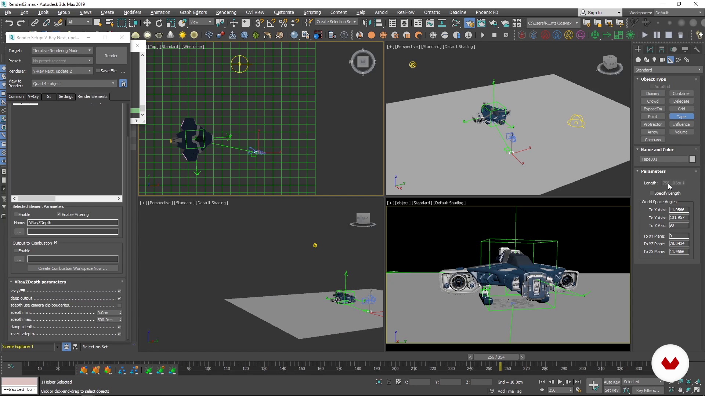
Task: Open the Renderer dropdown list
Action: (62, 71)
